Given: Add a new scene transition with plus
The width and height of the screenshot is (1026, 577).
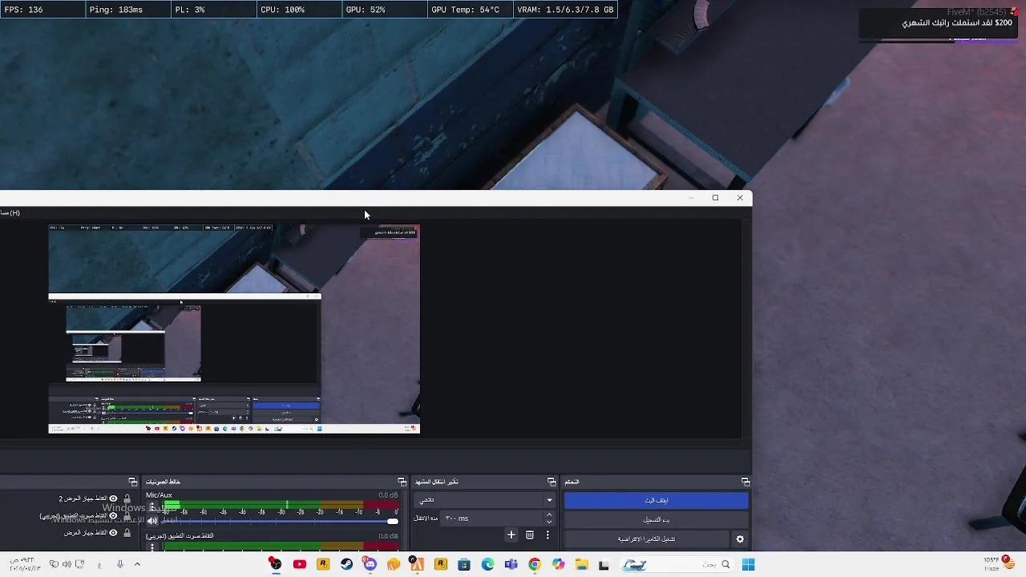Looking at the screenshot, I should pos(511,535).
